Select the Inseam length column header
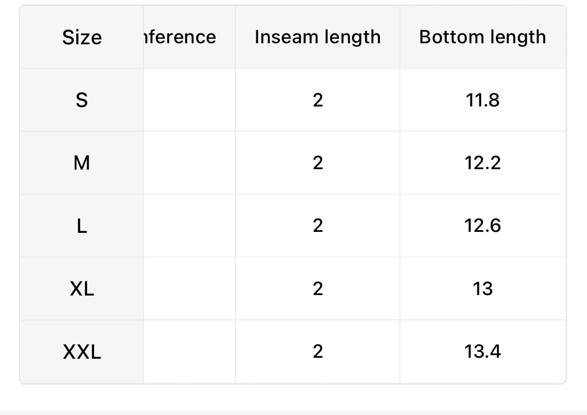The image size is (587, 415). (318, 37)
